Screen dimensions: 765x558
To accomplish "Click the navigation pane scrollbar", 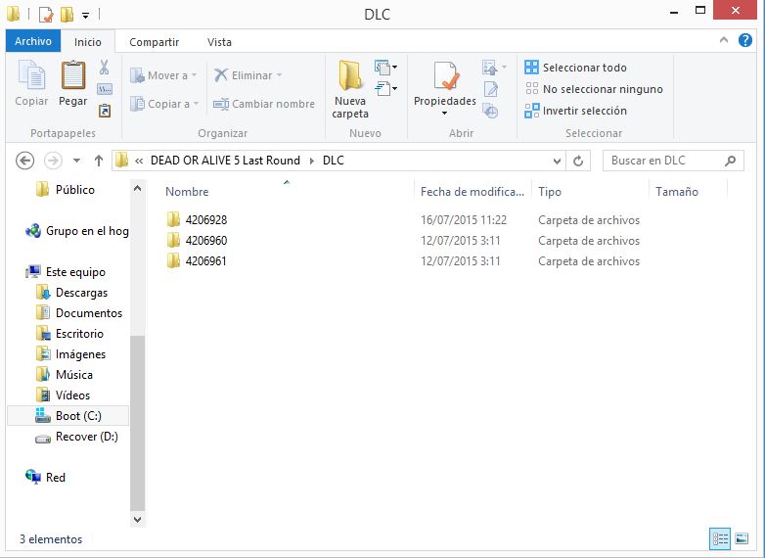I will [137, 421].
